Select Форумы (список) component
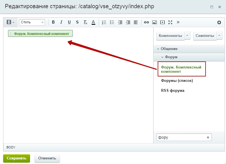This screenshot has height=164, width=226. [177, 81]
